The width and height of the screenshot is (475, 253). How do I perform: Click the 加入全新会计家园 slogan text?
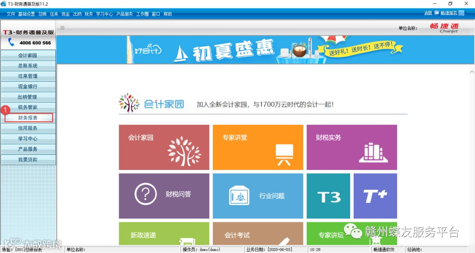coord(265,105)
